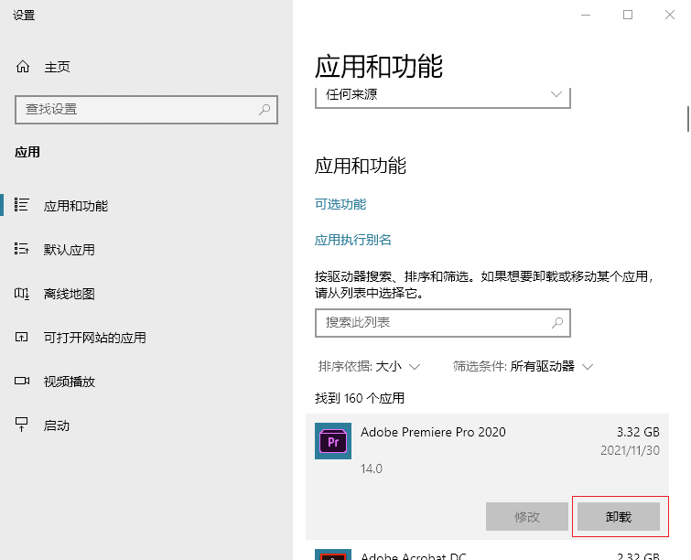Click the magnifier in 查找设置 box
The image size is (691, 560).
[x=265, y=109]
